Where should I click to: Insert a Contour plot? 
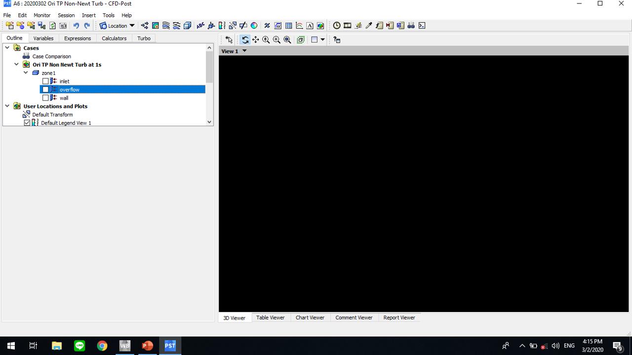click(x=156, y=26)
